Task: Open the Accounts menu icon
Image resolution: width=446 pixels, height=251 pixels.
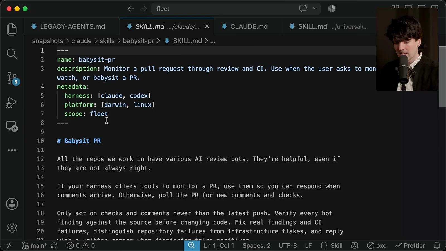Action: point(12,204)
